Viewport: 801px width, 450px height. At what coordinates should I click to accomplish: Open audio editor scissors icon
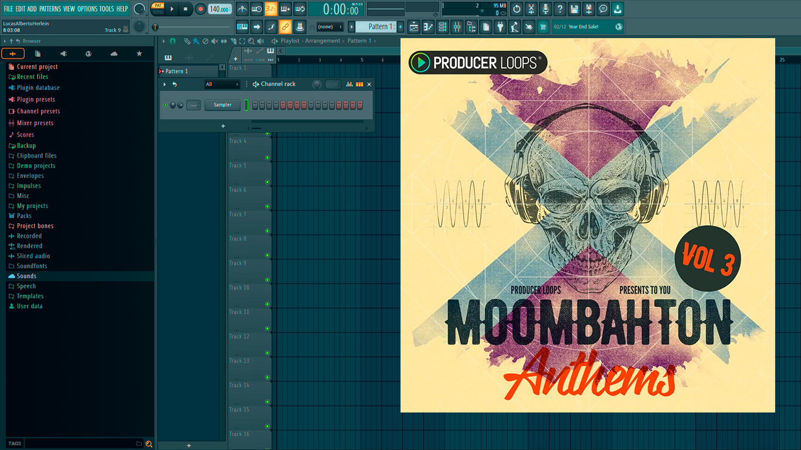pyautogui.click(x=531, y=9)
